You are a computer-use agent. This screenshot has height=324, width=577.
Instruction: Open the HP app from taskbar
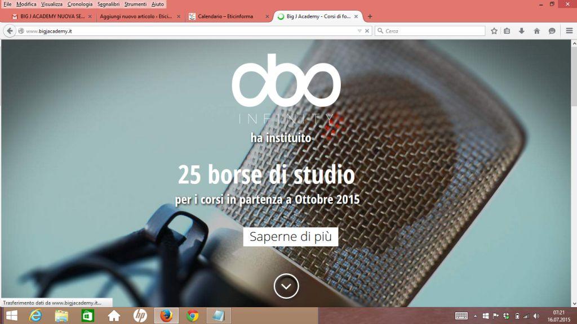140,316
